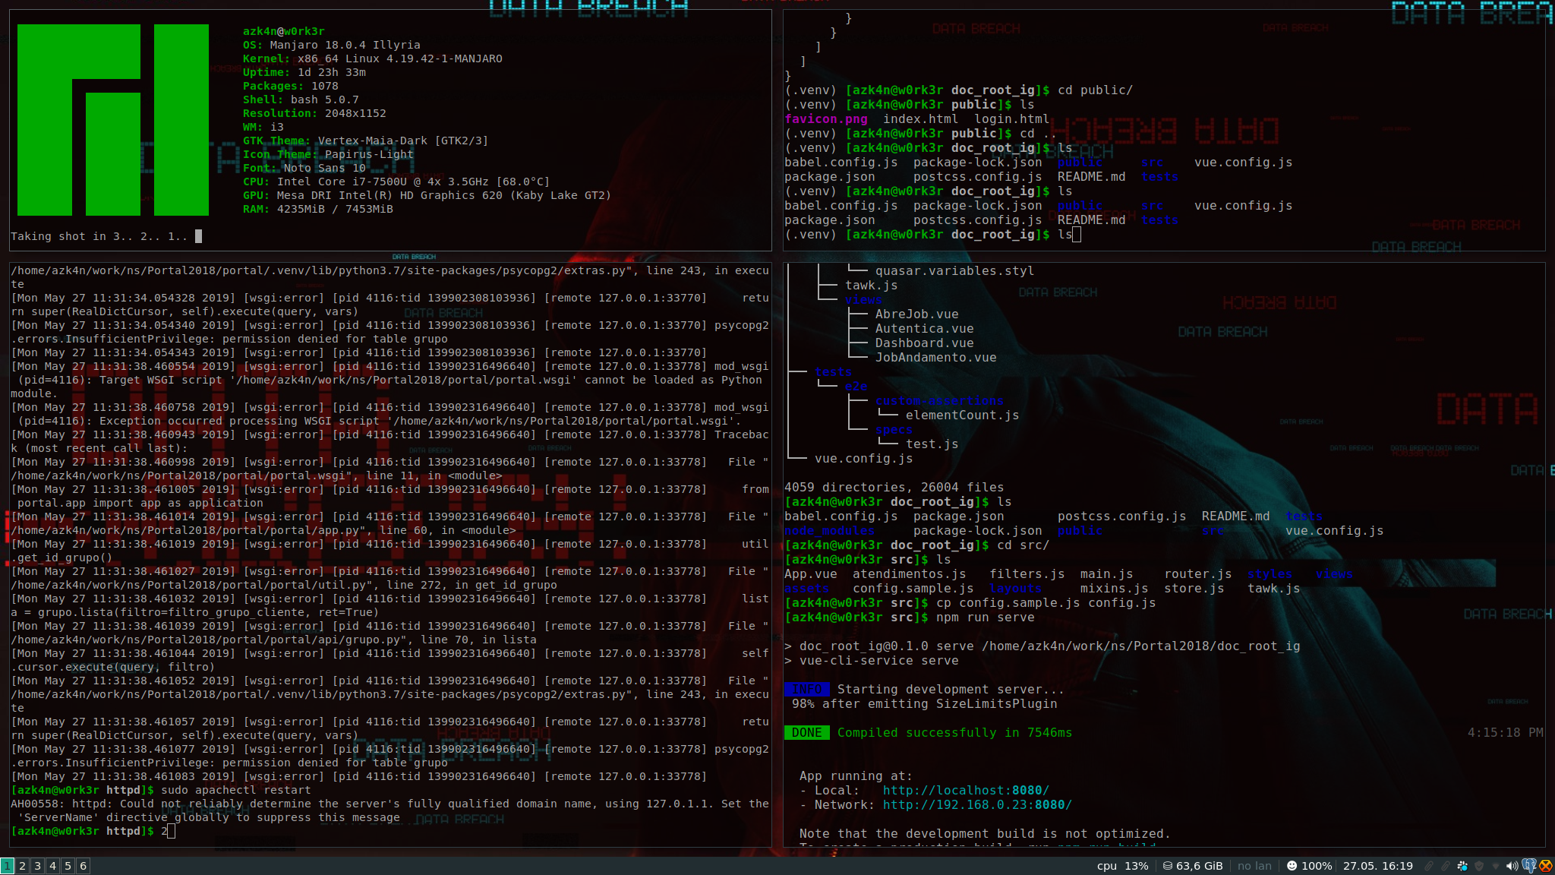Open the localhost:8080 link
Viewport: 1555px width, 875px height.
pos(966,791)
